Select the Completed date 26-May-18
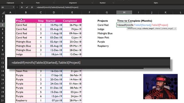This screenshot has width=184, height=103. tap(72, 25)
